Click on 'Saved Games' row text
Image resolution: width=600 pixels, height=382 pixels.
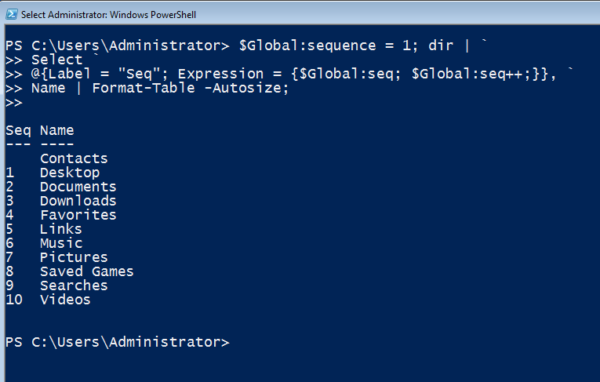[x=87, y=271]
